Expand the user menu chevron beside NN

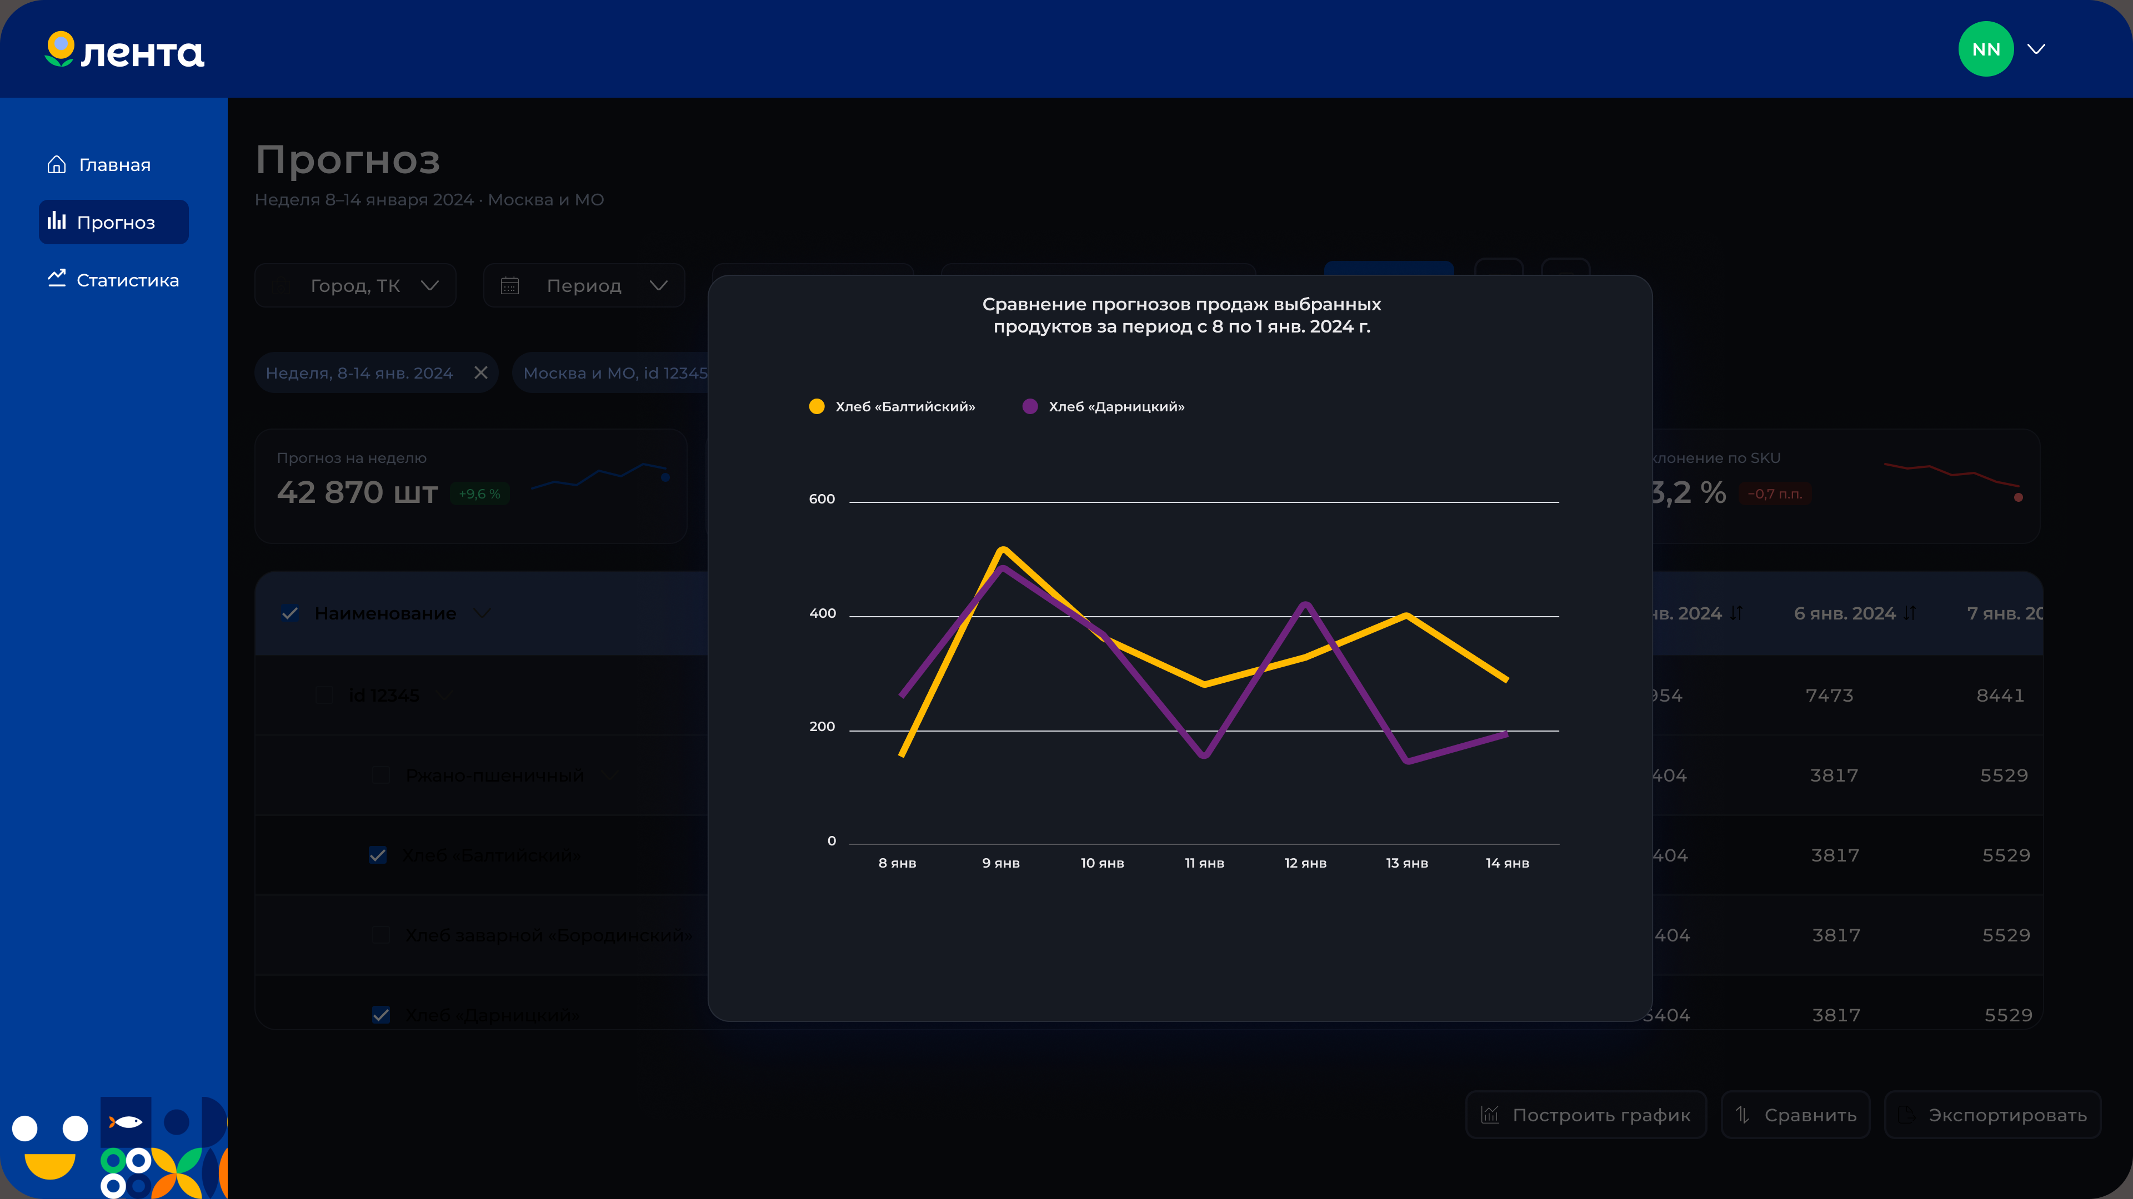(2036, 49)
